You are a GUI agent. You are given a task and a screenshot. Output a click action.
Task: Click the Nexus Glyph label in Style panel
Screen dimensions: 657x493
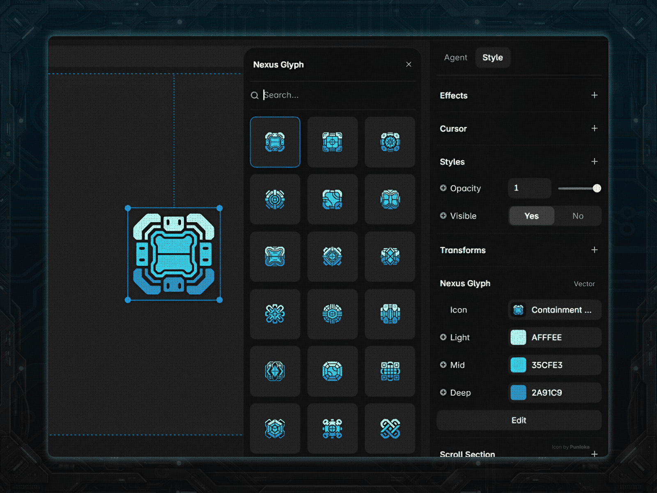tap(465, 283)
